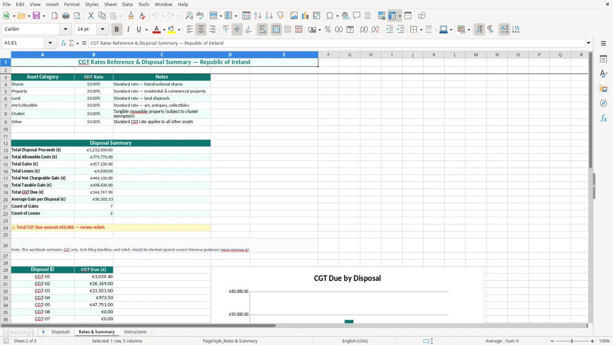Screen dimensions: 613x345
Task: Clear direct formatting
Action: pyautogui.click(x=143, y=16)
